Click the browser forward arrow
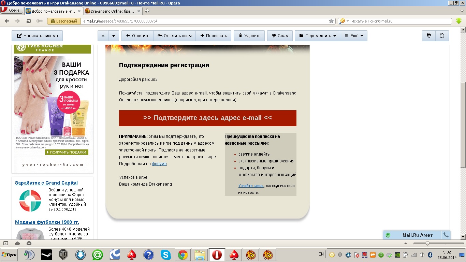This screenshot has width=466, height=262. 17,21
